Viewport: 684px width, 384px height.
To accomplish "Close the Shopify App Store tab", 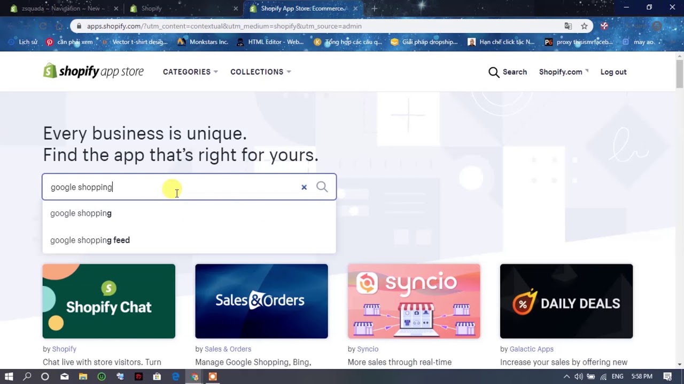I will [x=355, y=9].
